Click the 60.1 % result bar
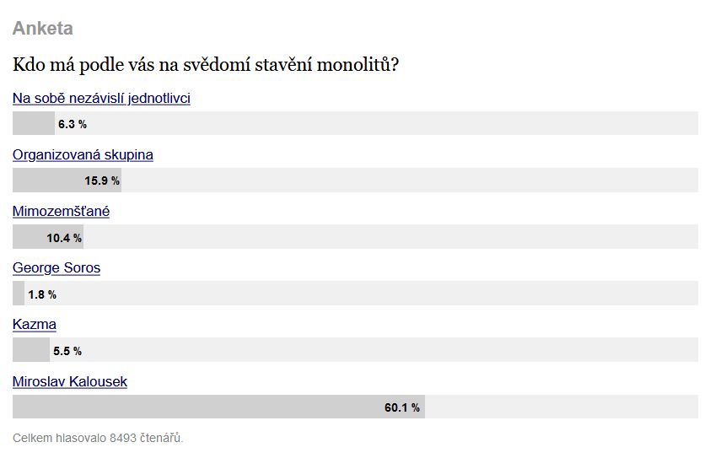Screen dimensions: 710x453 tap(355, 407)
